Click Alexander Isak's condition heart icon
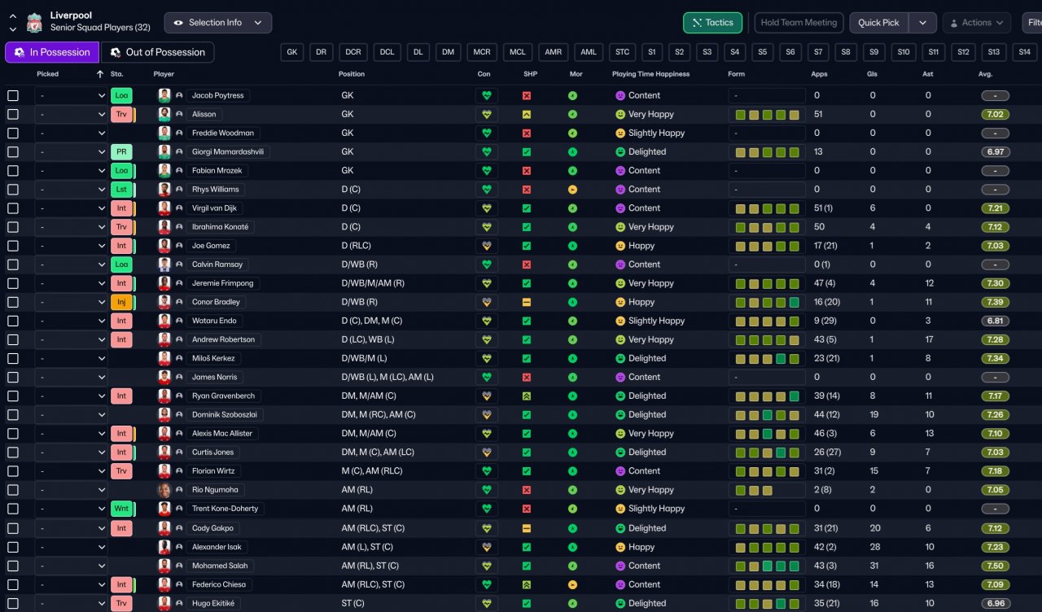 487,547
